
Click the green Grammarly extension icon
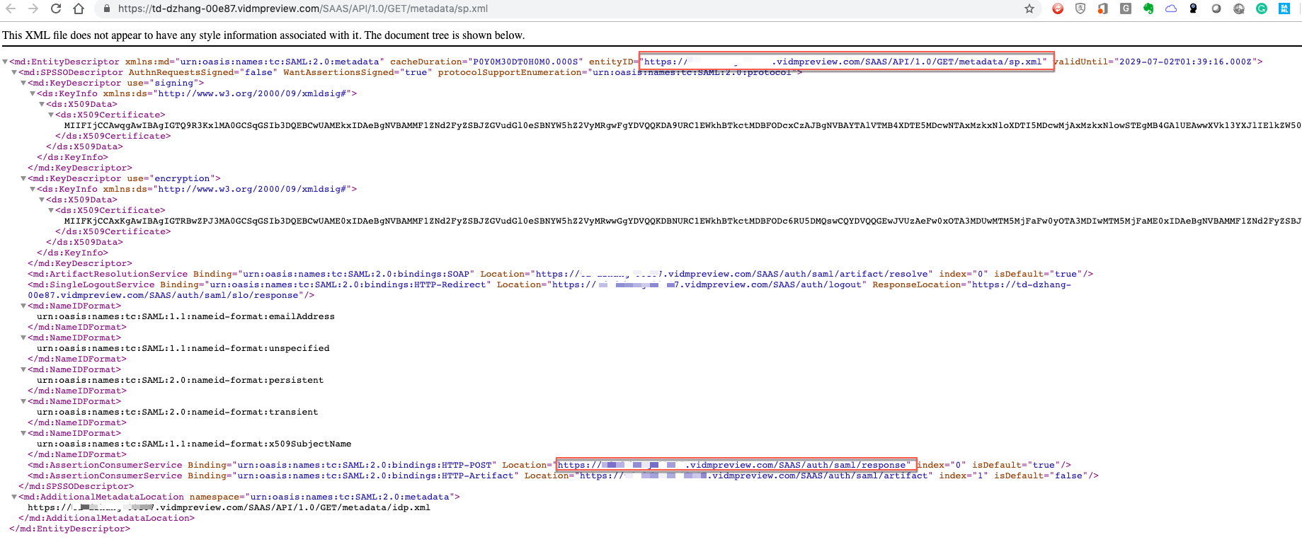pyautogui.click(x=1261, y=8)
